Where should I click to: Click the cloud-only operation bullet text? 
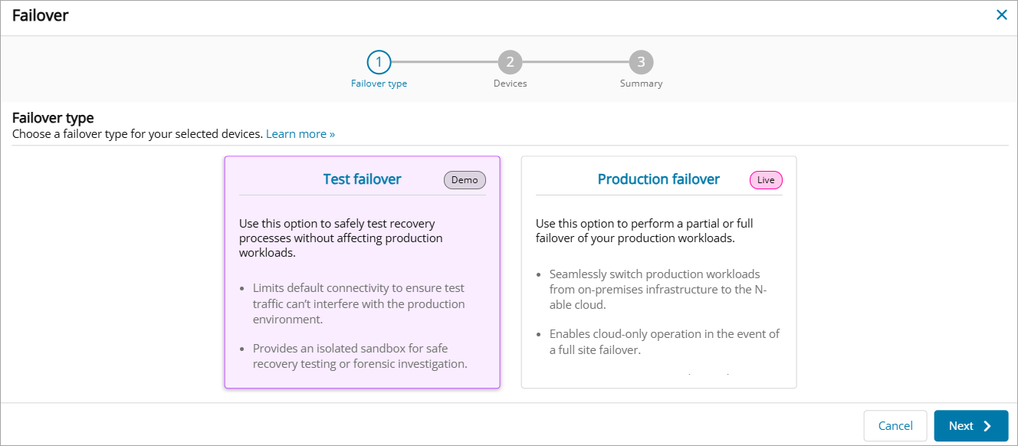664,342
